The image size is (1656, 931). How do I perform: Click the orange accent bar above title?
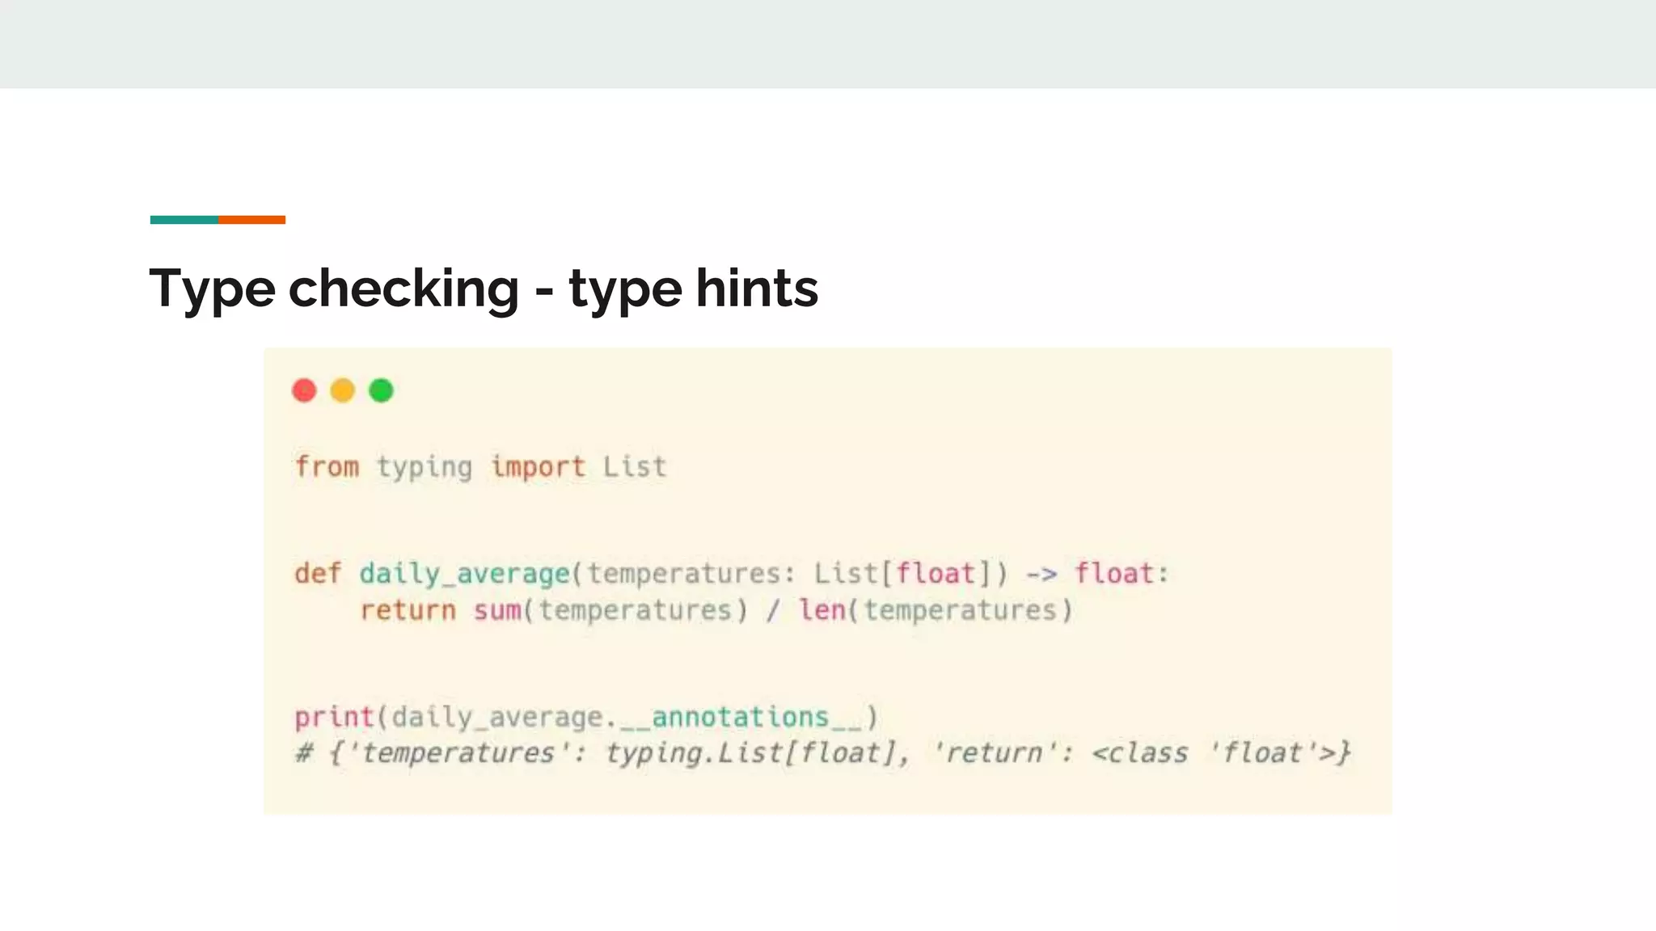coord(251,220)
